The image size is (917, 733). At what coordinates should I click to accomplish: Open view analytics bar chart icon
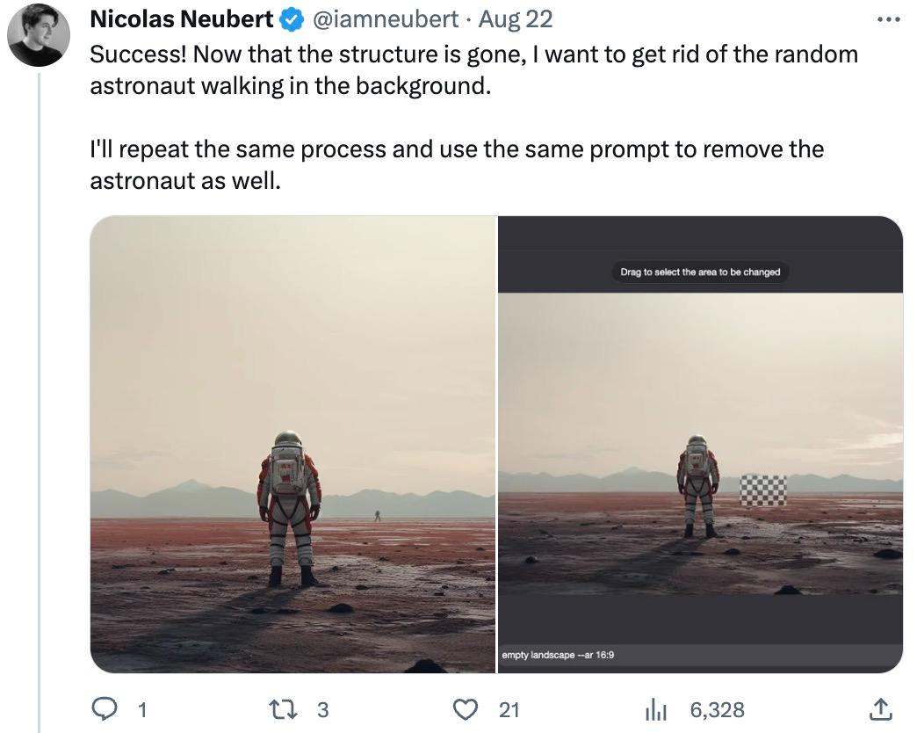(x=658, y=708)
